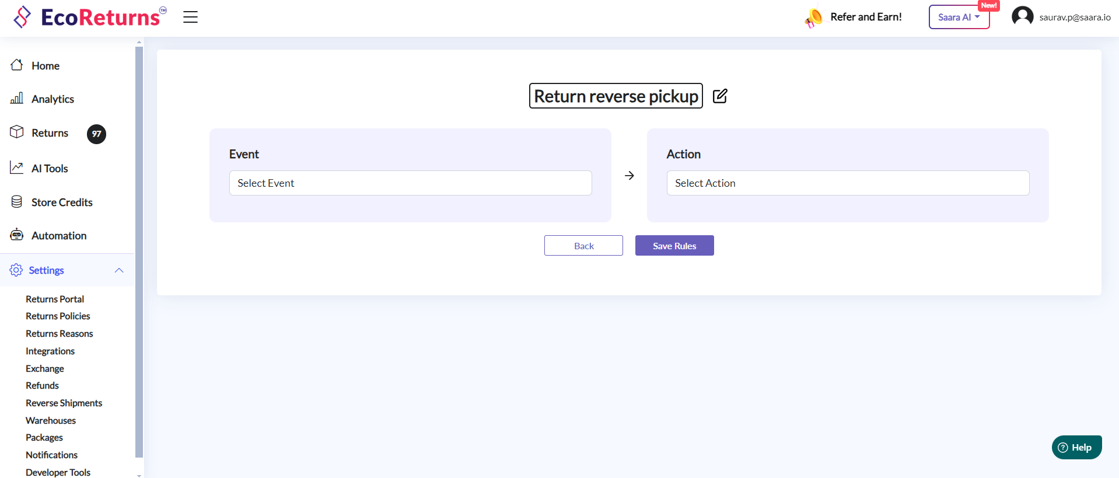This screenshot has height=478, width=1119.
Task: Open Reverse Shipments settings page
Action: point(64,403)
